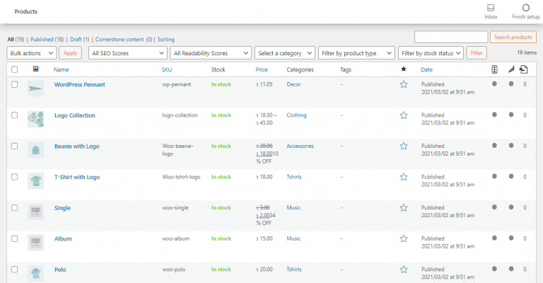Toggle featured star for Beanie with Logo

(x=404, y=146)
